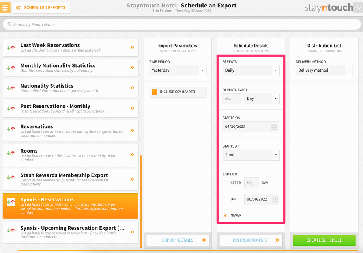Click the export arrows icon for Past Reservations - Monthly

(x=11, y=109)
